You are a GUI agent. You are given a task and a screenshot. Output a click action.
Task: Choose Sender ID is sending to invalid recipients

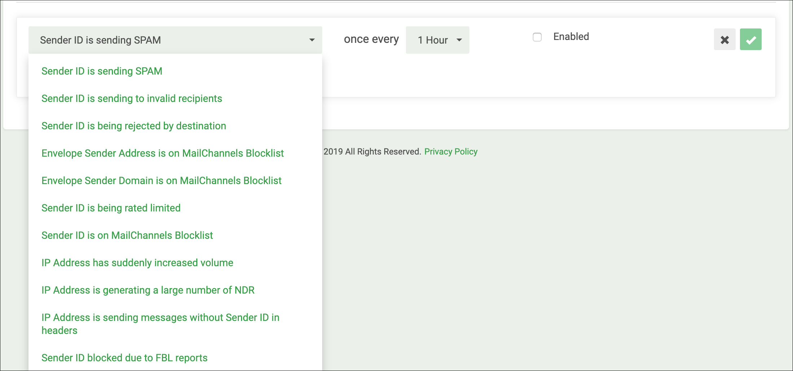[175, 98]
